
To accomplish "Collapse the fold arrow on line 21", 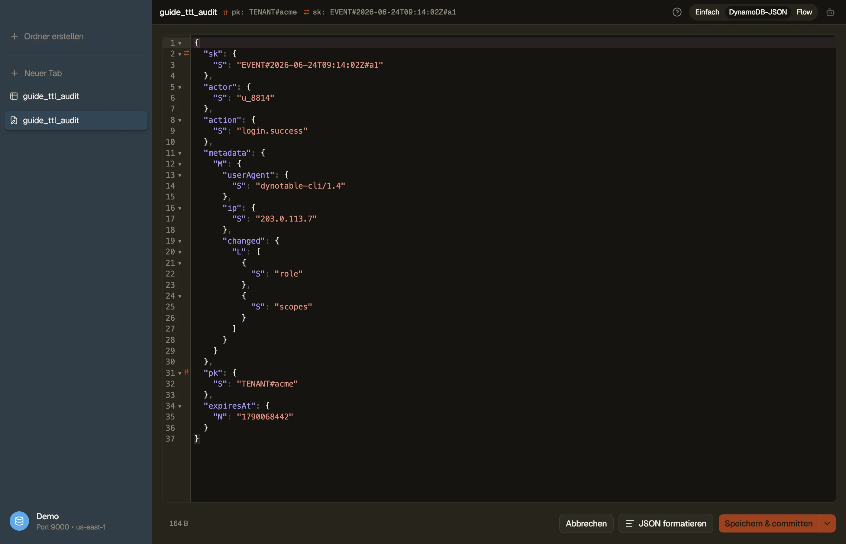I will tap(180, 263).
